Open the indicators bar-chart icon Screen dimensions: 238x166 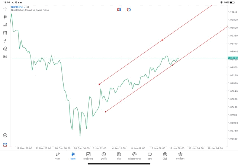point(5,25)
